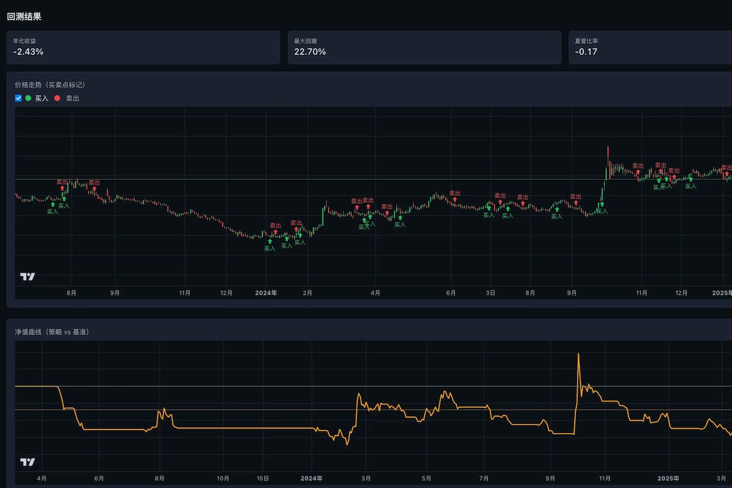Open the 年化收益 stat card
732x488 pixels.
pyautogui.click(x=143, y=48)
